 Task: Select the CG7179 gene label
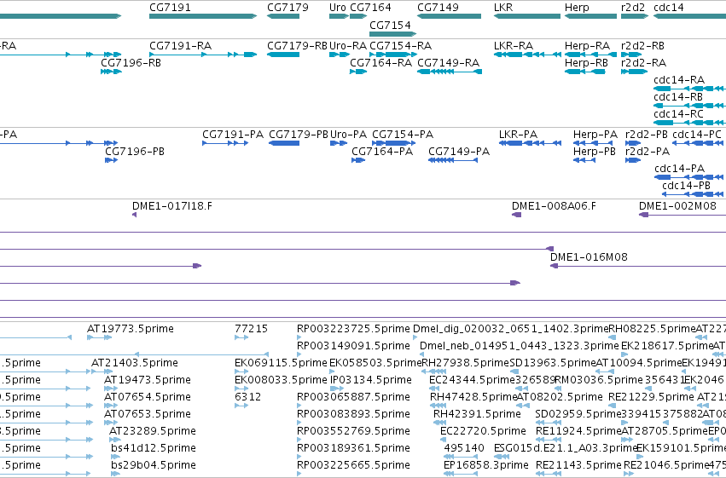[x=287, y=8]
